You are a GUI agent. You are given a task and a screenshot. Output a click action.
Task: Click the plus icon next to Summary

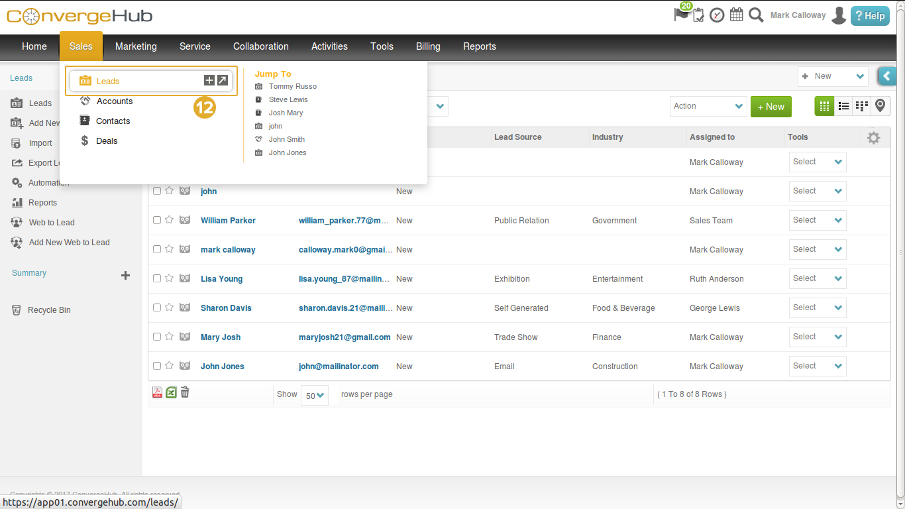coord(125,275)
